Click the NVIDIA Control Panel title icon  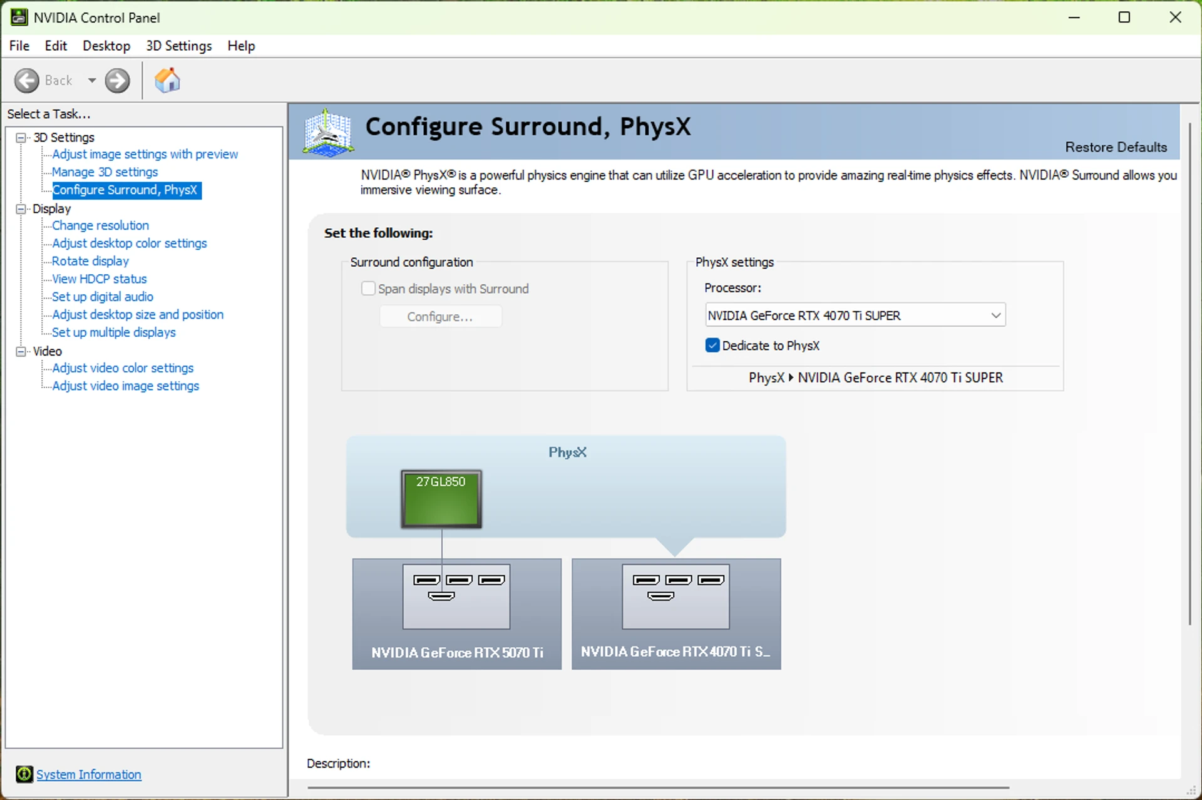coord(19,18)
